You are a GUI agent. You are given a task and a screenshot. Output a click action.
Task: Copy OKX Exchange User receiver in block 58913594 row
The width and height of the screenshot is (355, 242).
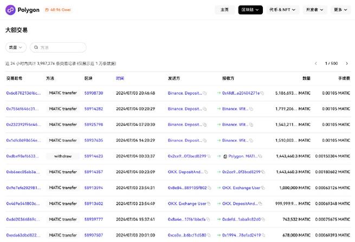[263, 188]
